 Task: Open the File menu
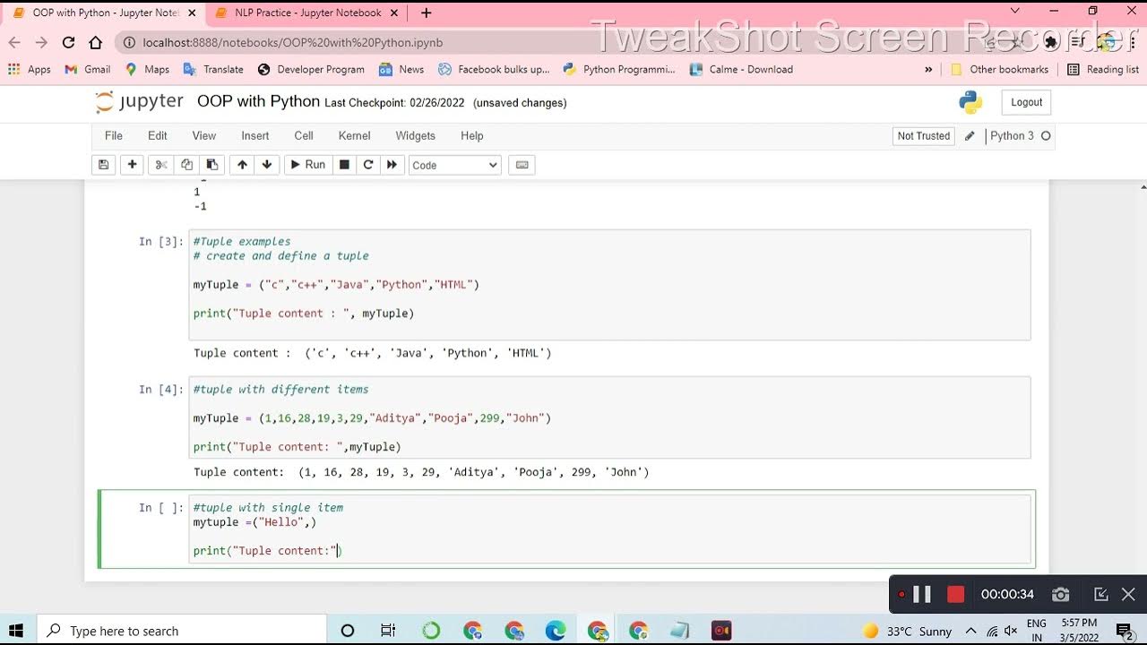(114, 136)
